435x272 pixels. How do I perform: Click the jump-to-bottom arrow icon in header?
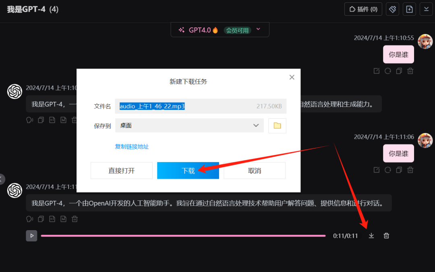pyautogui.click(x=426, y=9)
